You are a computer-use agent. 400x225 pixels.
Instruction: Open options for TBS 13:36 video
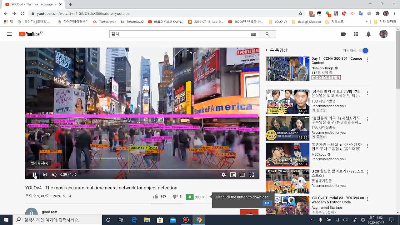point(367,119)
